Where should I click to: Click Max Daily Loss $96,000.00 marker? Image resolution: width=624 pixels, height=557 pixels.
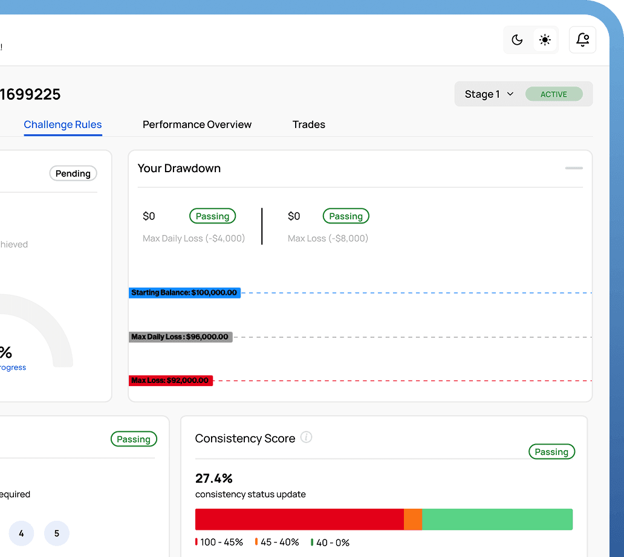coord(180,337)
